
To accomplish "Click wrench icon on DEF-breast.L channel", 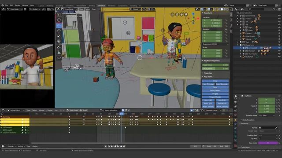I will (x=22, y=128).
